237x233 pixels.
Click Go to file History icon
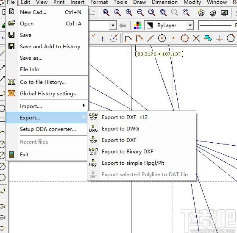11,82
